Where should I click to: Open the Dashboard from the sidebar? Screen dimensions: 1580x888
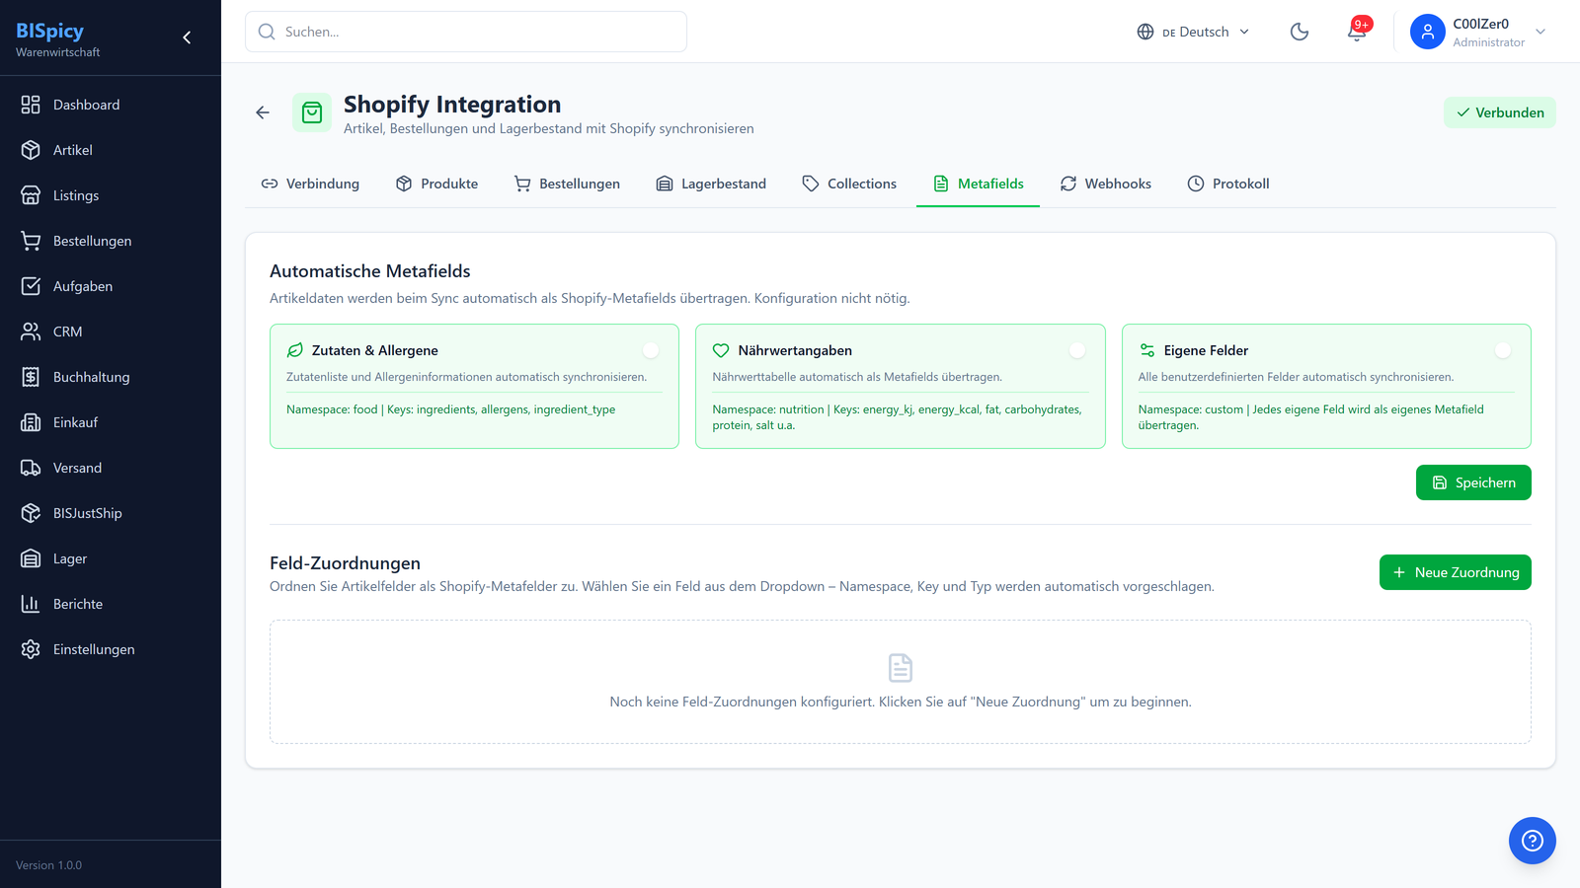85,105
